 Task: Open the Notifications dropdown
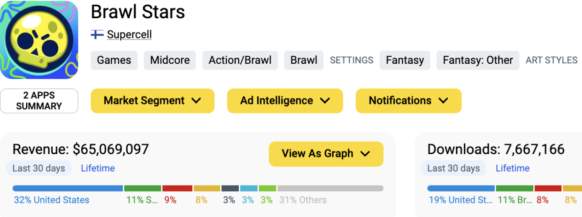(408, 101)
